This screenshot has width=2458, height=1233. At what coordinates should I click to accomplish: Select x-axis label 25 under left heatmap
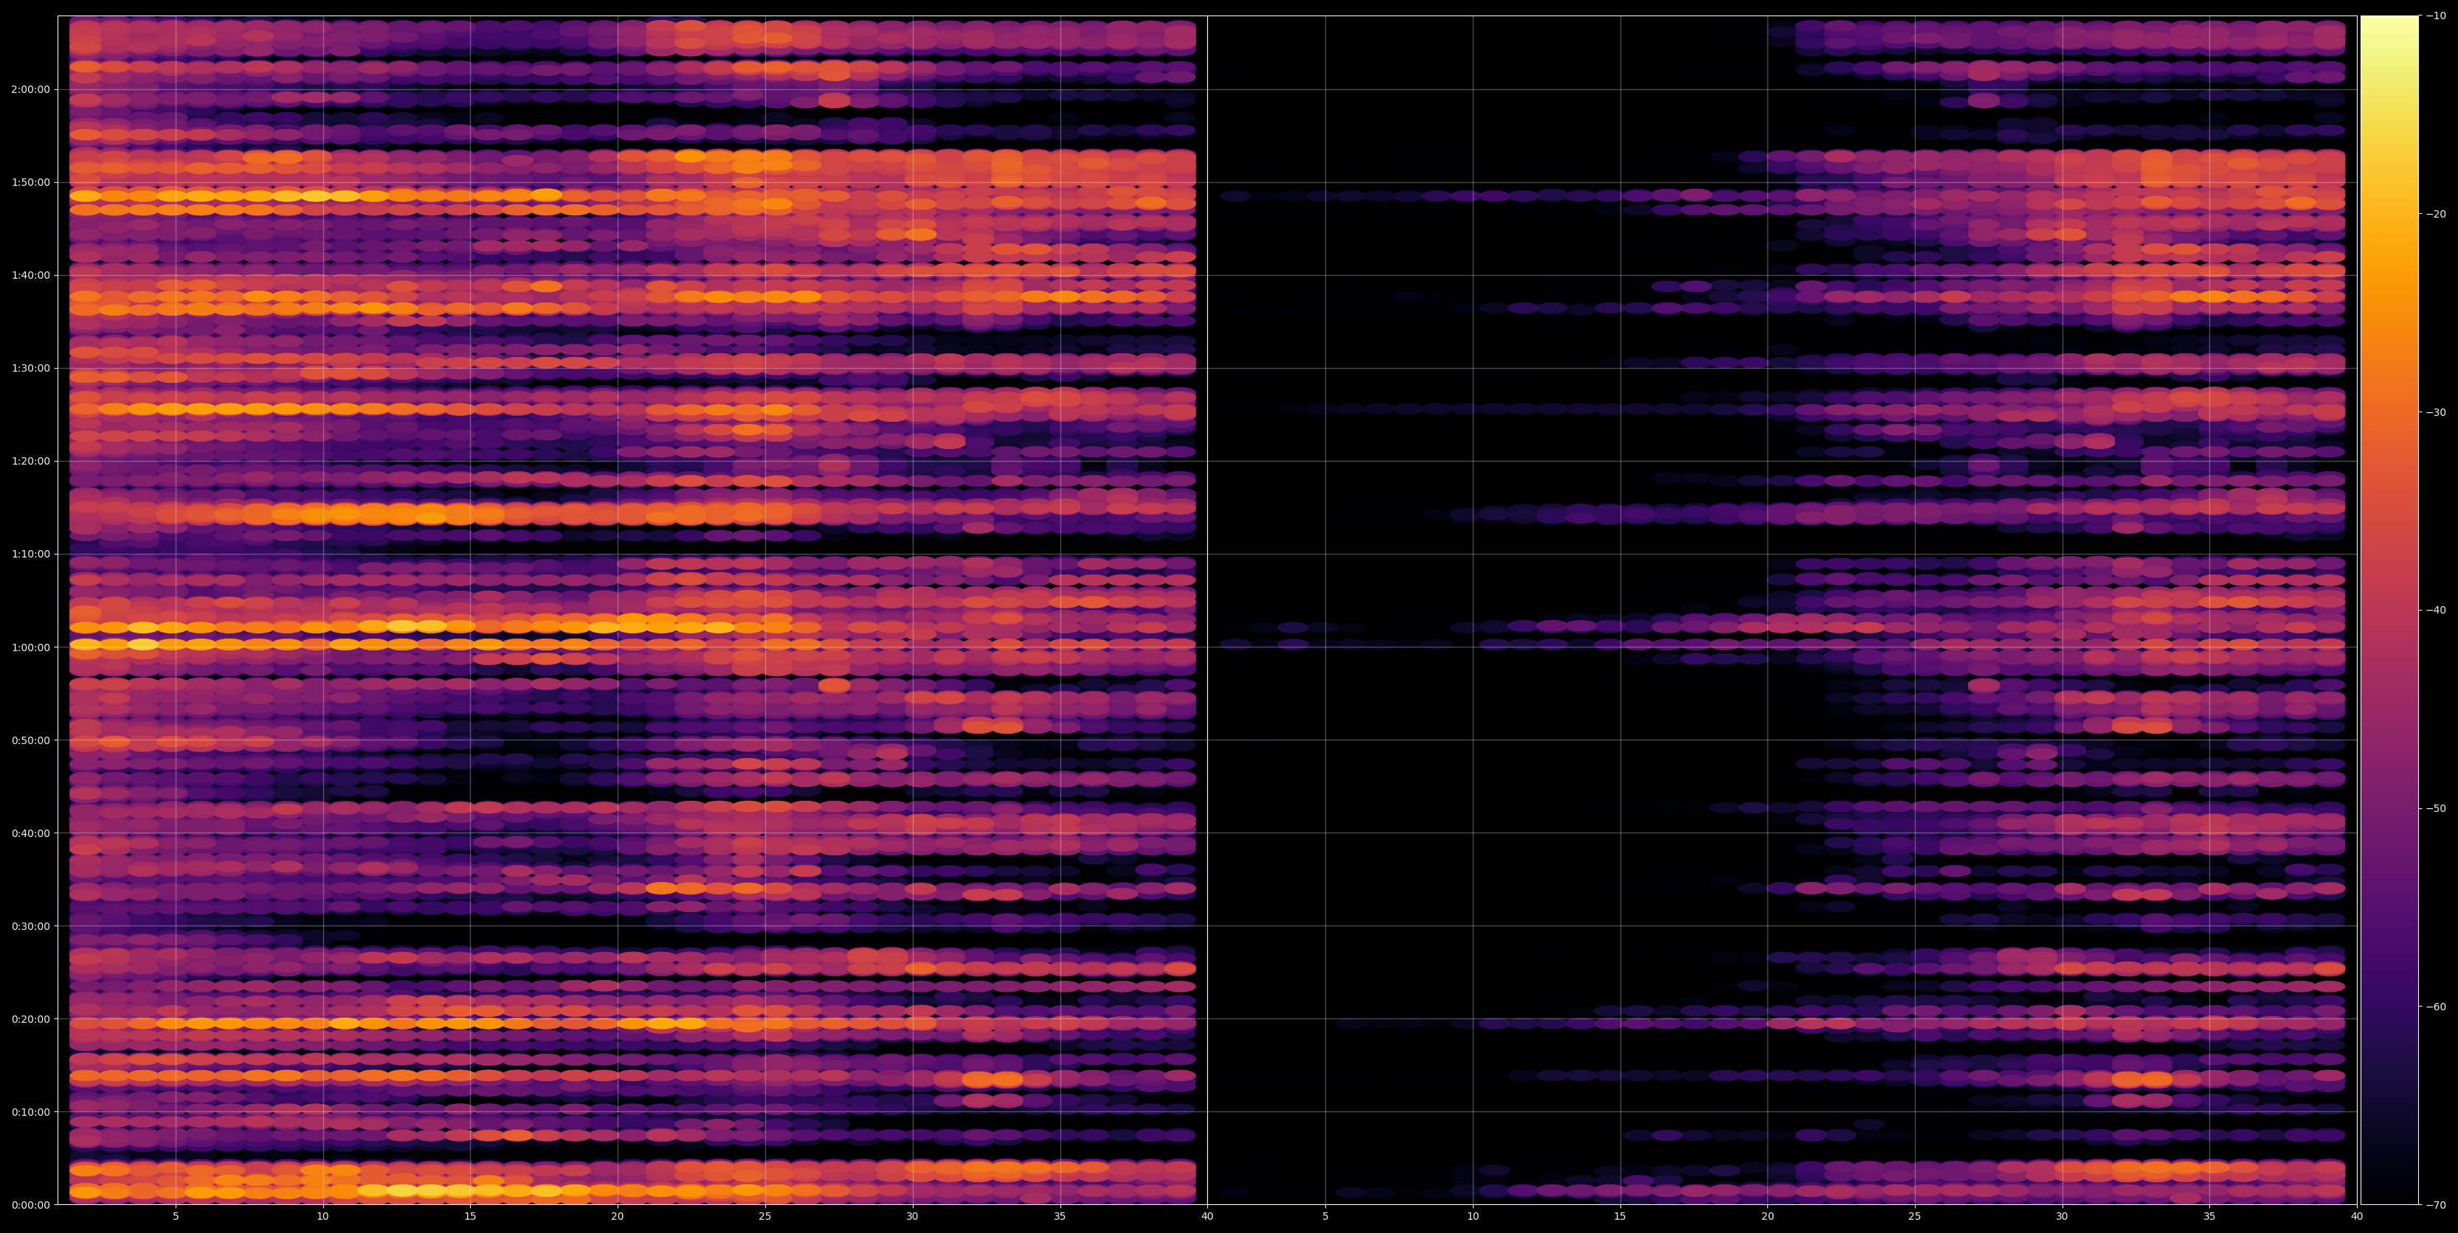click(x=765, y=1217)
